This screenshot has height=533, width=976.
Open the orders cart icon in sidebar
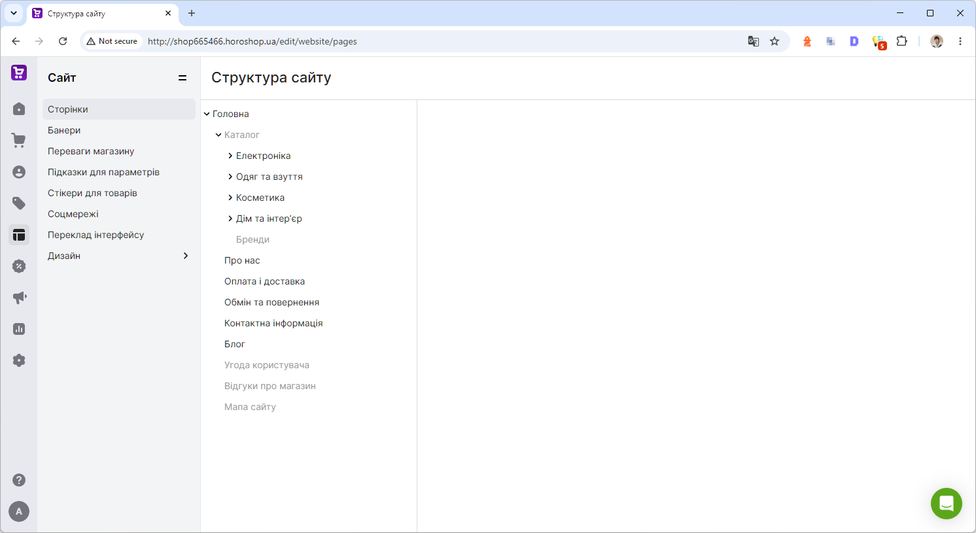19,140
